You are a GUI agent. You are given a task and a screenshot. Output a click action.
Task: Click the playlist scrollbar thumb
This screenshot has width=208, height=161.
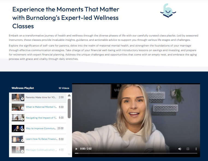(69, 108)
